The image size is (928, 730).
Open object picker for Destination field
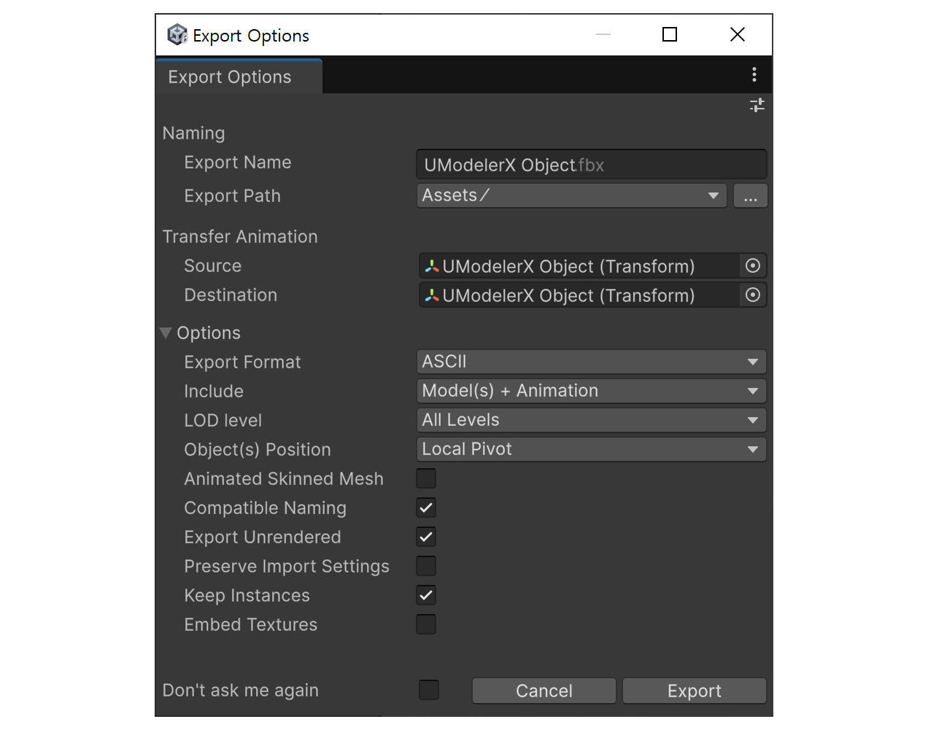pos(753,295)
